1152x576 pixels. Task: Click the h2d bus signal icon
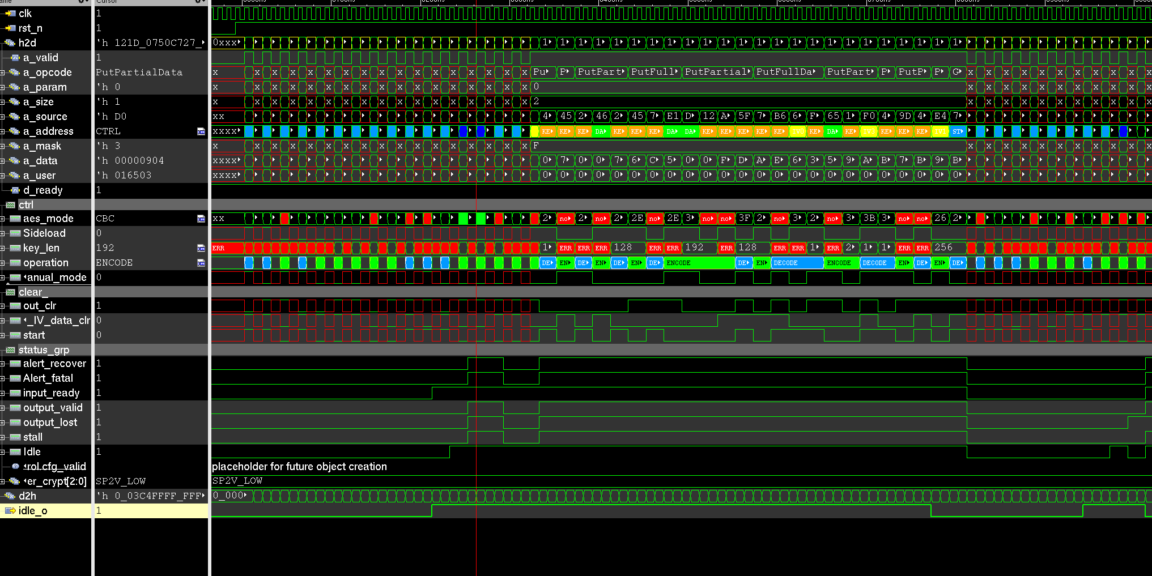point(10,42)
